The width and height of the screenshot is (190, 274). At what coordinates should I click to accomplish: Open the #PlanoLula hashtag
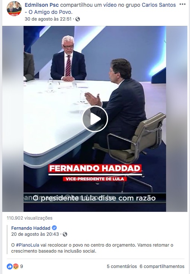point(28,245)
